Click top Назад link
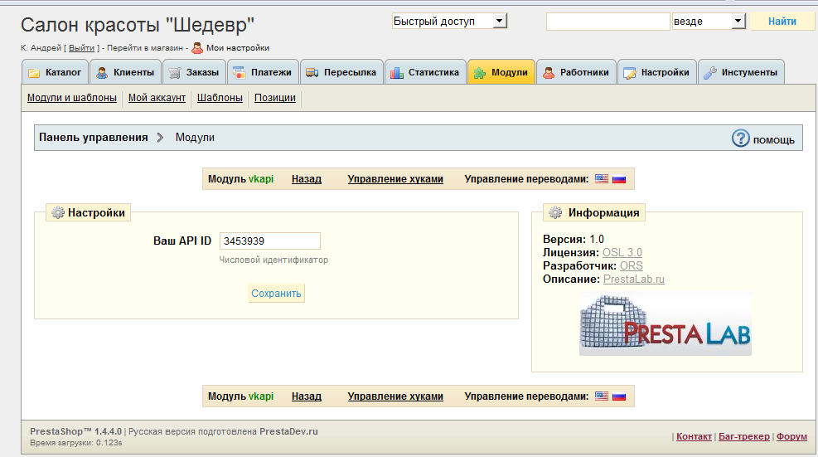Viewport: 818px width, 457px height. pos(306,179)
